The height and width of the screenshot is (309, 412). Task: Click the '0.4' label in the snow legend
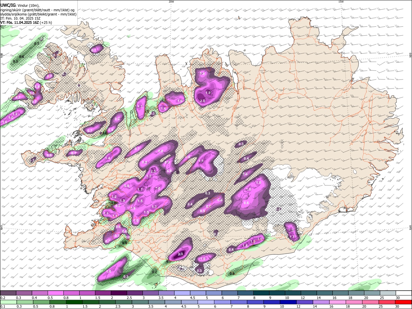[x=34, y=298]
